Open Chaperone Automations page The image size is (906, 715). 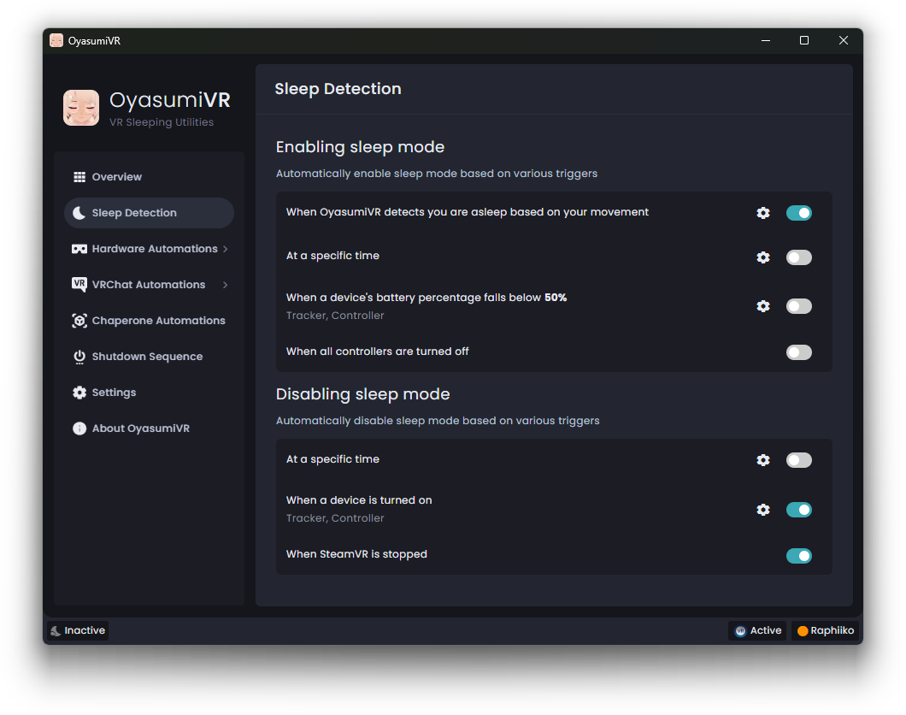click(x=149, y=321)
